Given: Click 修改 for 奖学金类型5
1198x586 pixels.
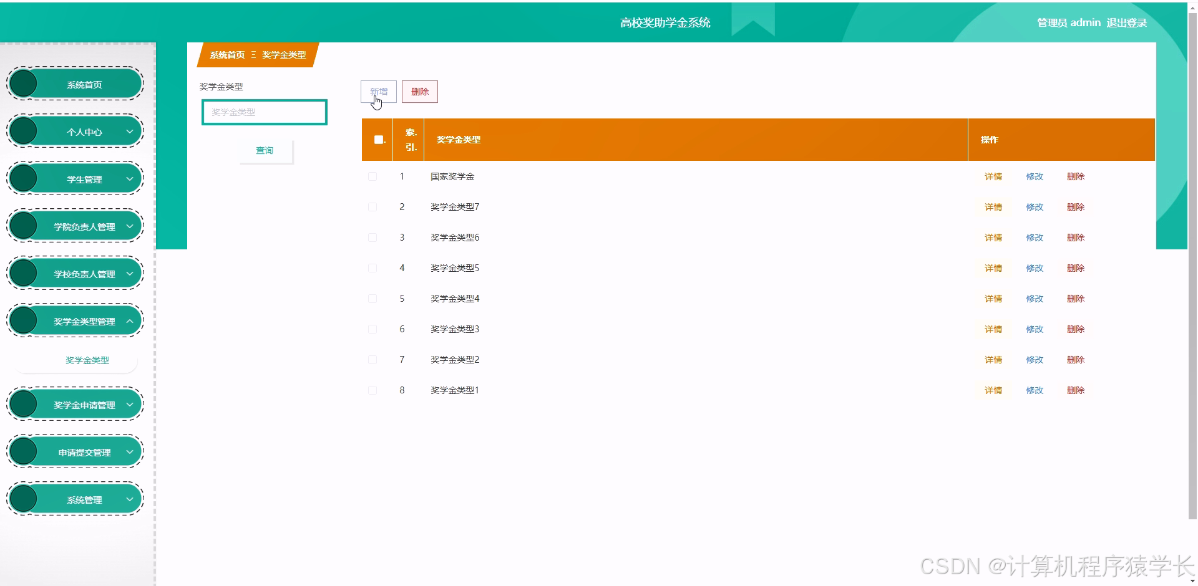Looking at the screenshot, I should pos(1035,268).
